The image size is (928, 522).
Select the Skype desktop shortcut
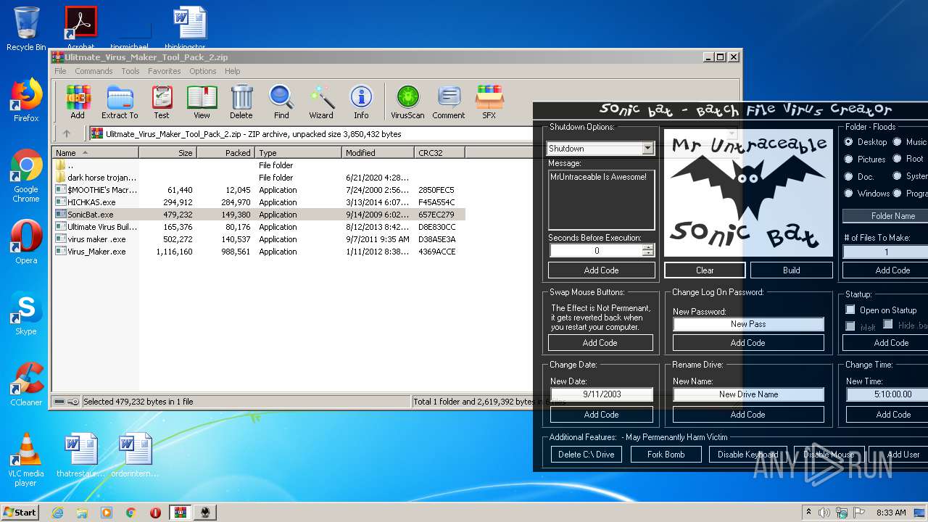(x=26, y=313)
